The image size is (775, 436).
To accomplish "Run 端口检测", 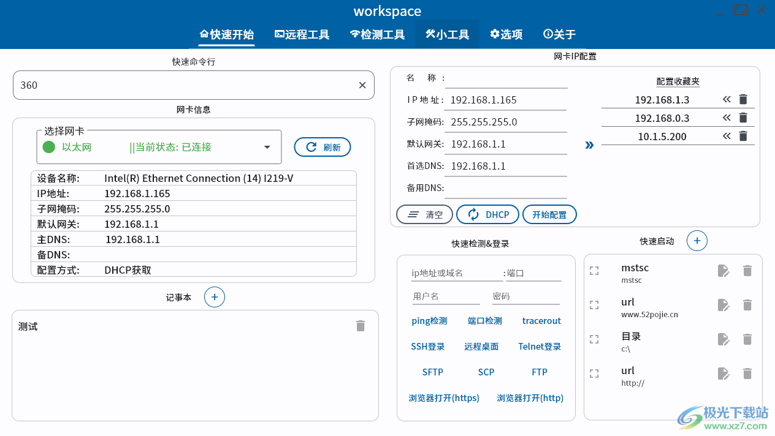I will point(484,321).
